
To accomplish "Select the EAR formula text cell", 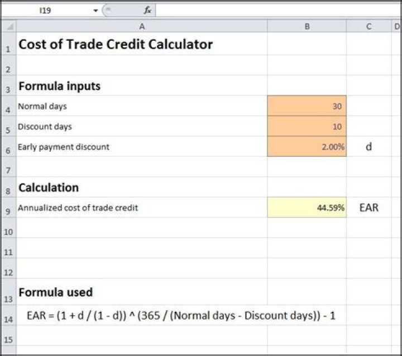I will coord(181,315).
